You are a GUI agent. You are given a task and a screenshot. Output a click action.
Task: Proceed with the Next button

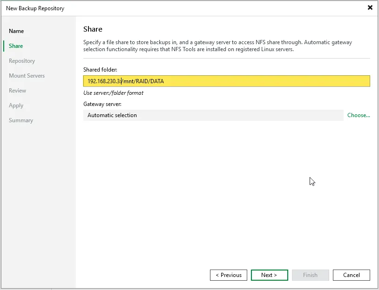tap(269, 275)
